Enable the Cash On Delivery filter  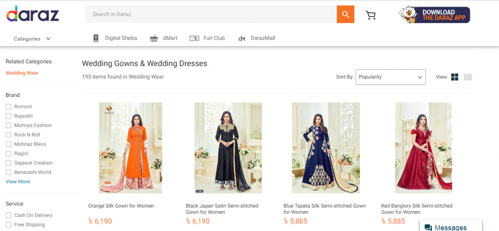(9, 215)
